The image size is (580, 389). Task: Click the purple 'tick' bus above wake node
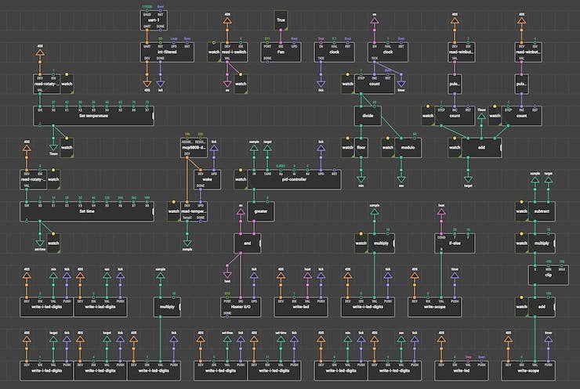pyautogui.click(x=214, y=148)
